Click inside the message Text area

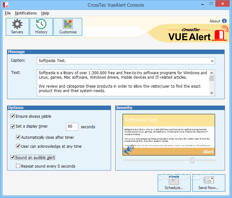click(123, 83)
